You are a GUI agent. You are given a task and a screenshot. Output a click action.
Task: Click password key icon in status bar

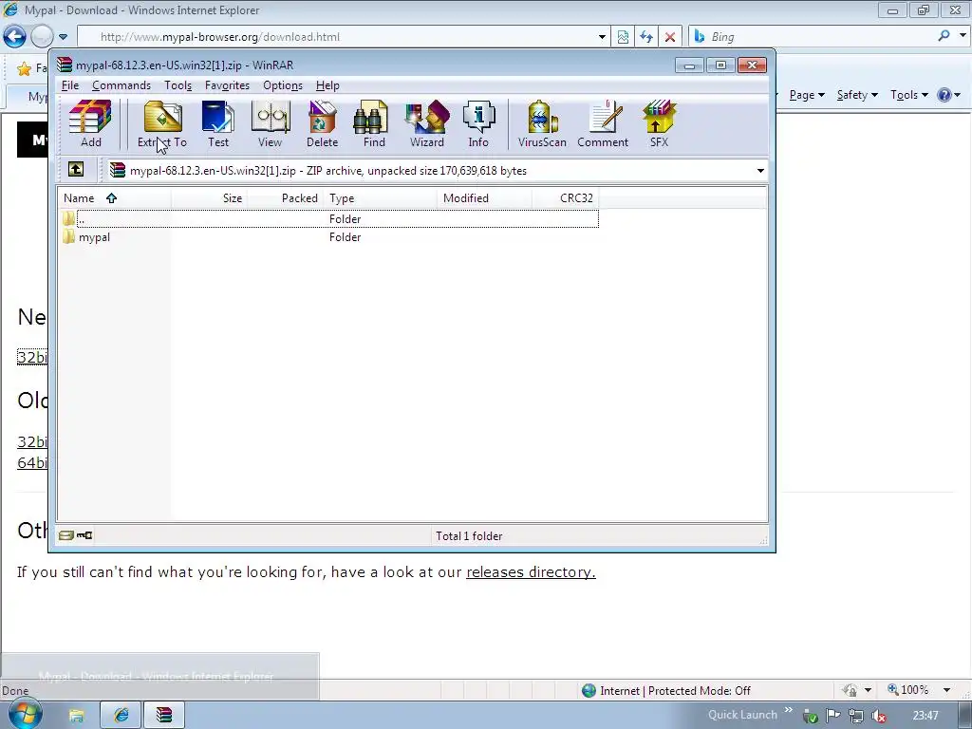click(84, 535)
